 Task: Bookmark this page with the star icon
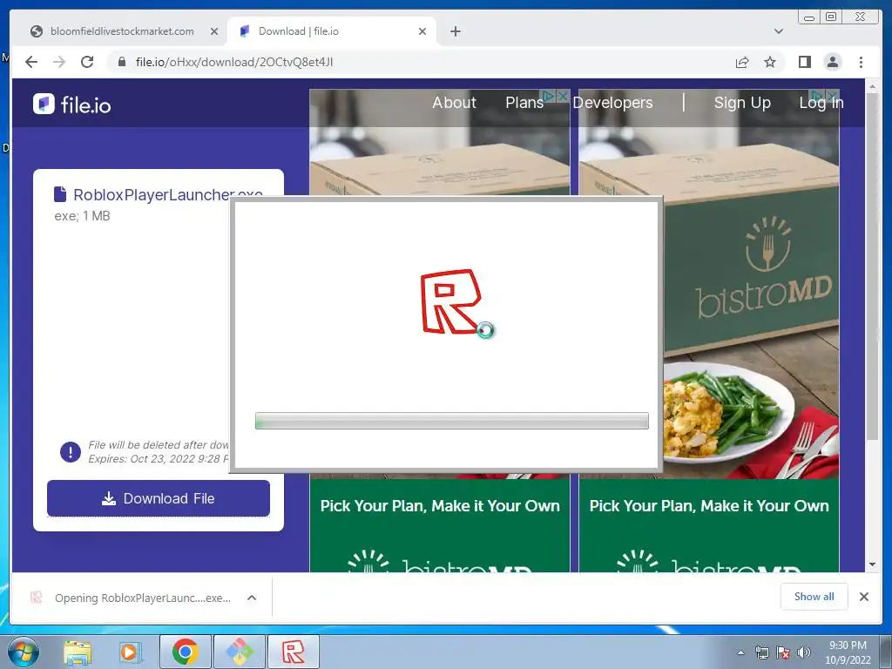770,62
